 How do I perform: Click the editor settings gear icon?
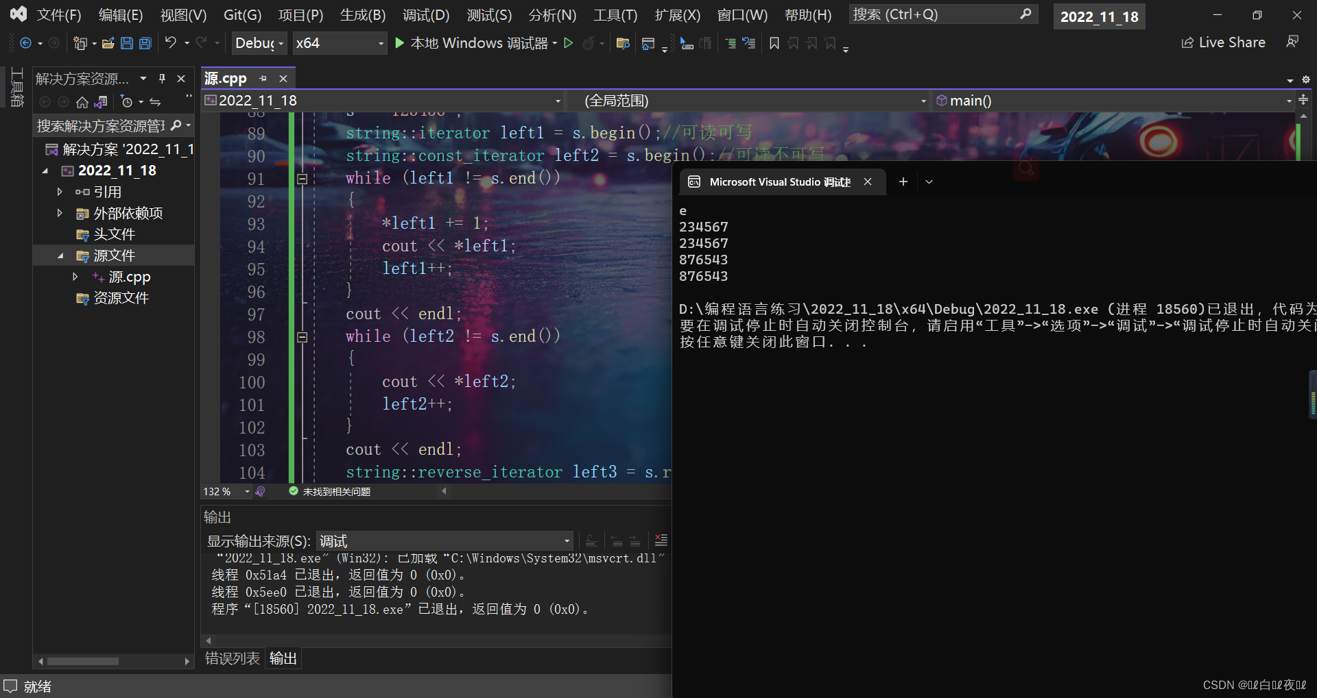click(x=1306, y=79)
